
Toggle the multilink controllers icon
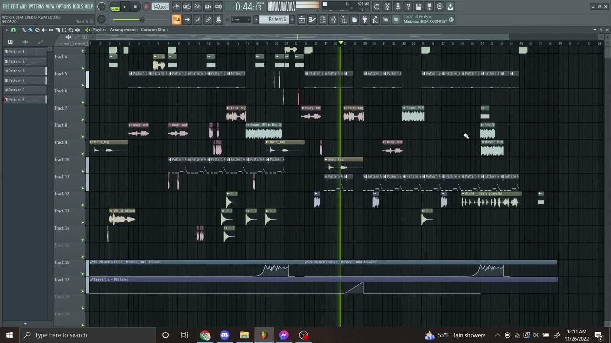(208, 20)
